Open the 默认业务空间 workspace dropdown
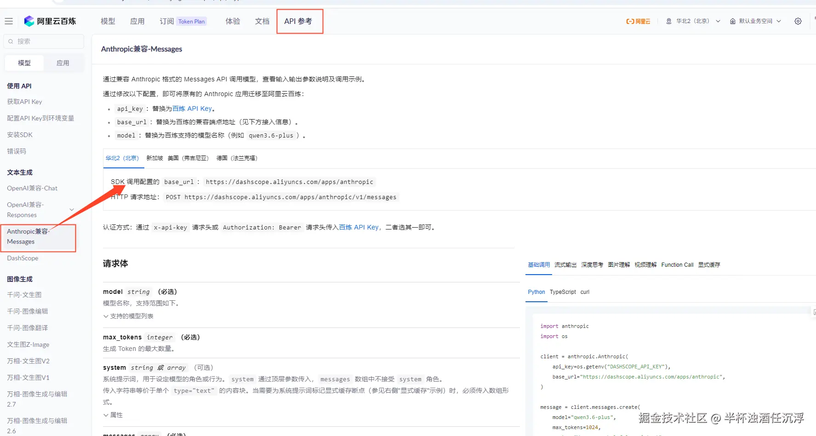This screenshot has width=816, height=436. pos(756,21)
